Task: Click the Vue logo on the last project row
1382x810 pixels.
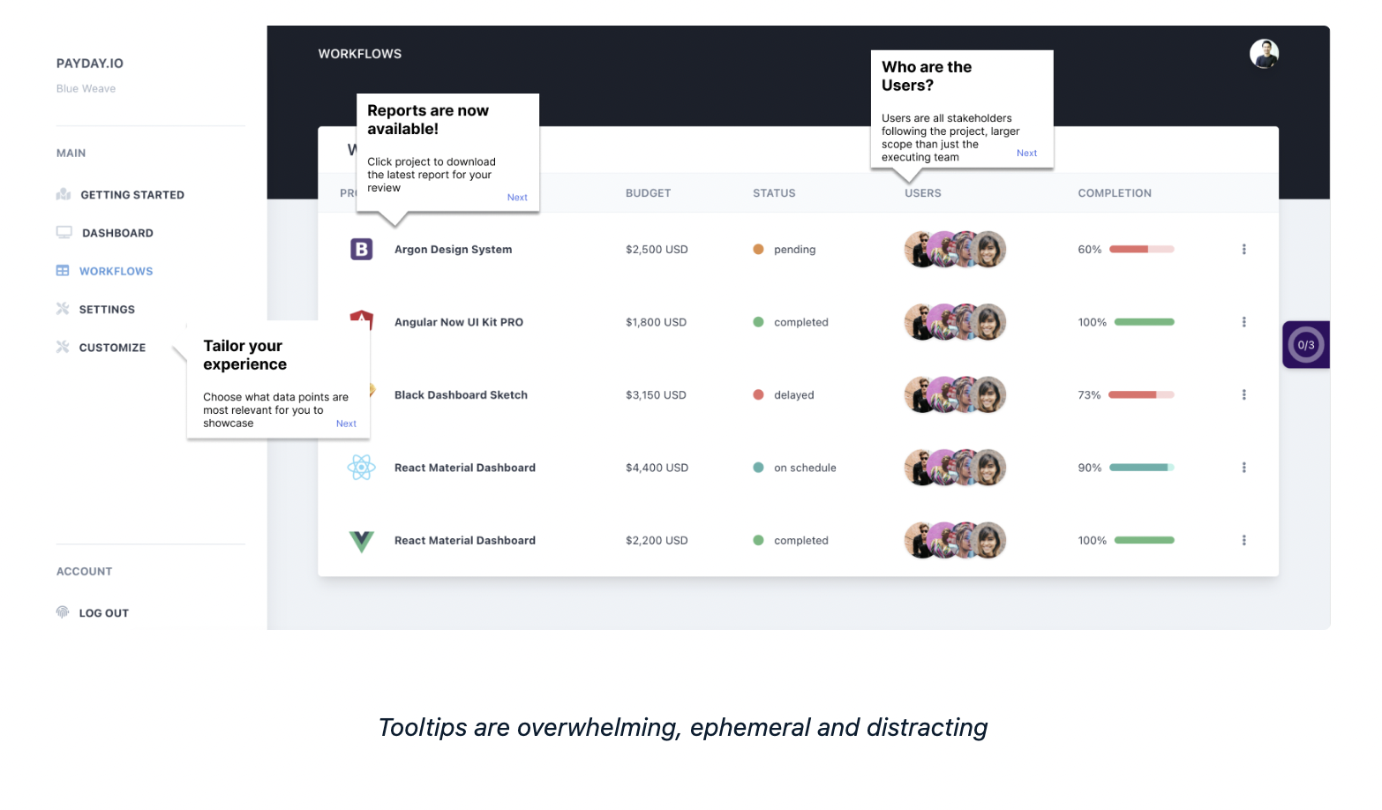Action: point(362,539)
